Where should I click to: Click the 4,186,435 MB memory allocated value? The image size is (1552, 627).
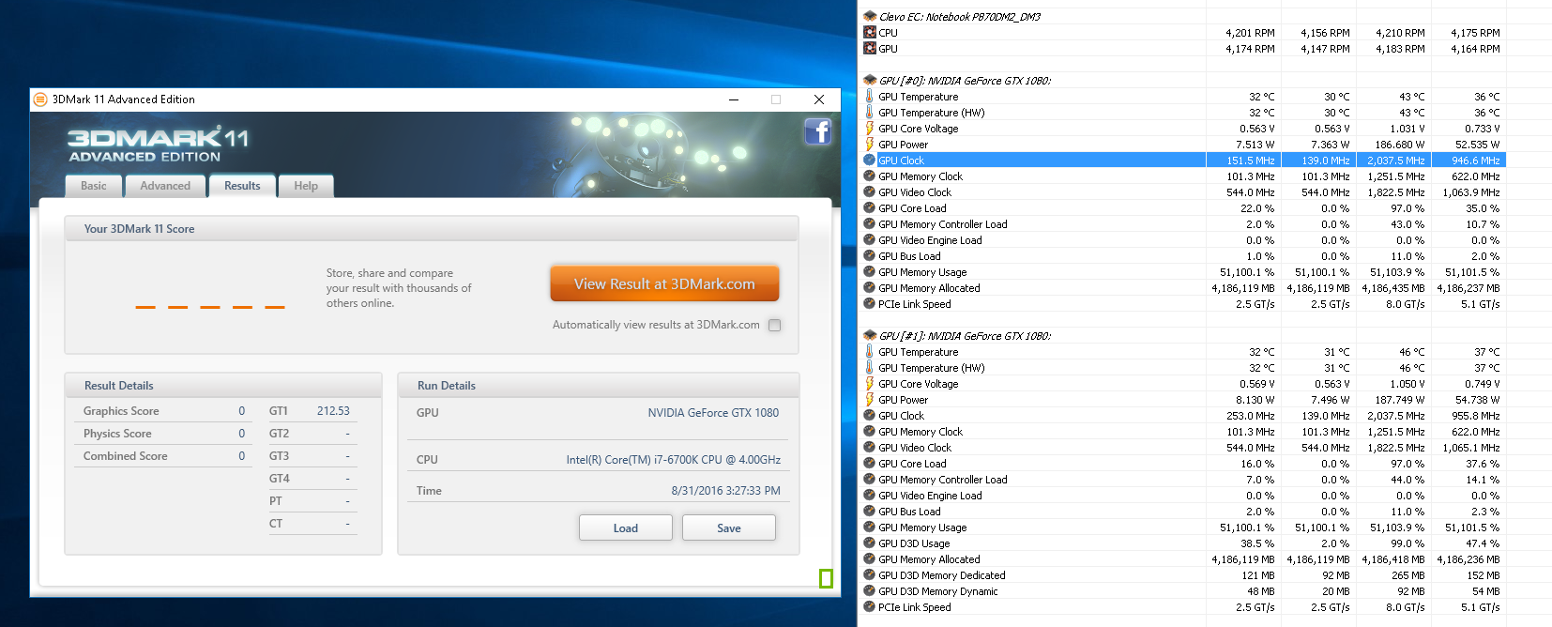point(1393,288)
